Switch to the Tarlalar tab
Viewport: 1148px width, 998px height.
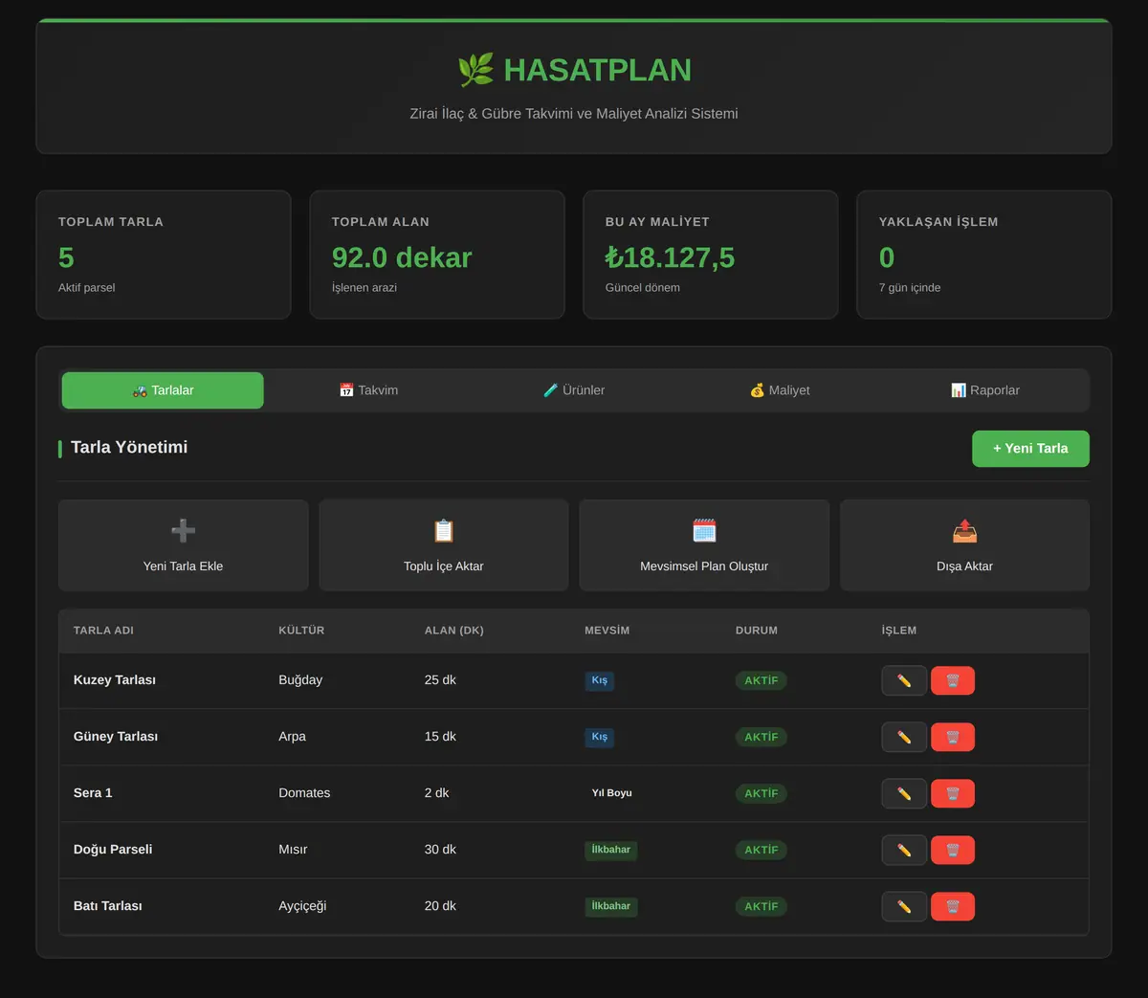(x=163, y=390)
